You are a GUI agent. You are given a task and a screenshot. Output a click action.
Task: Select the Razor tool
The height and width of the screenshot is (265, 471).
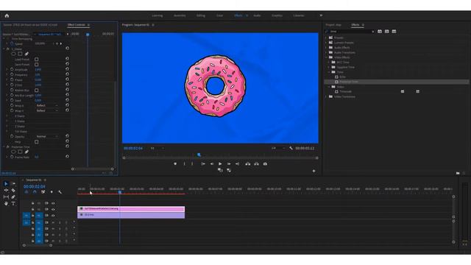(x=13, y=190)
